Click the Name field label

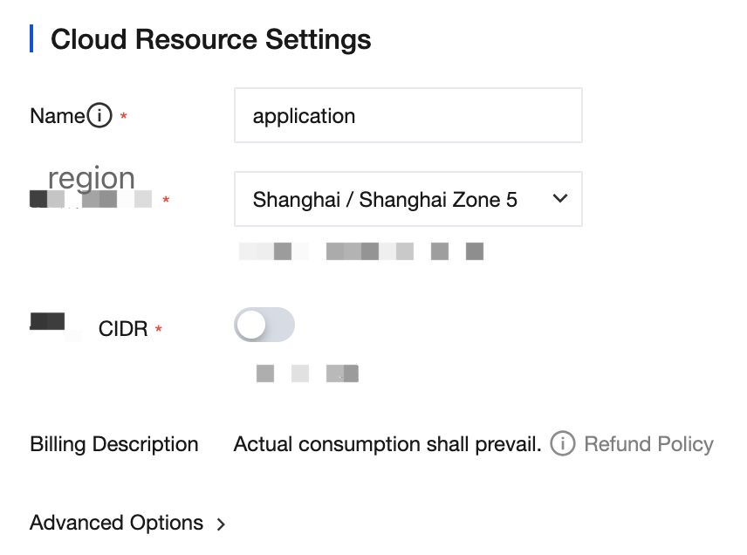coord(57,115)
